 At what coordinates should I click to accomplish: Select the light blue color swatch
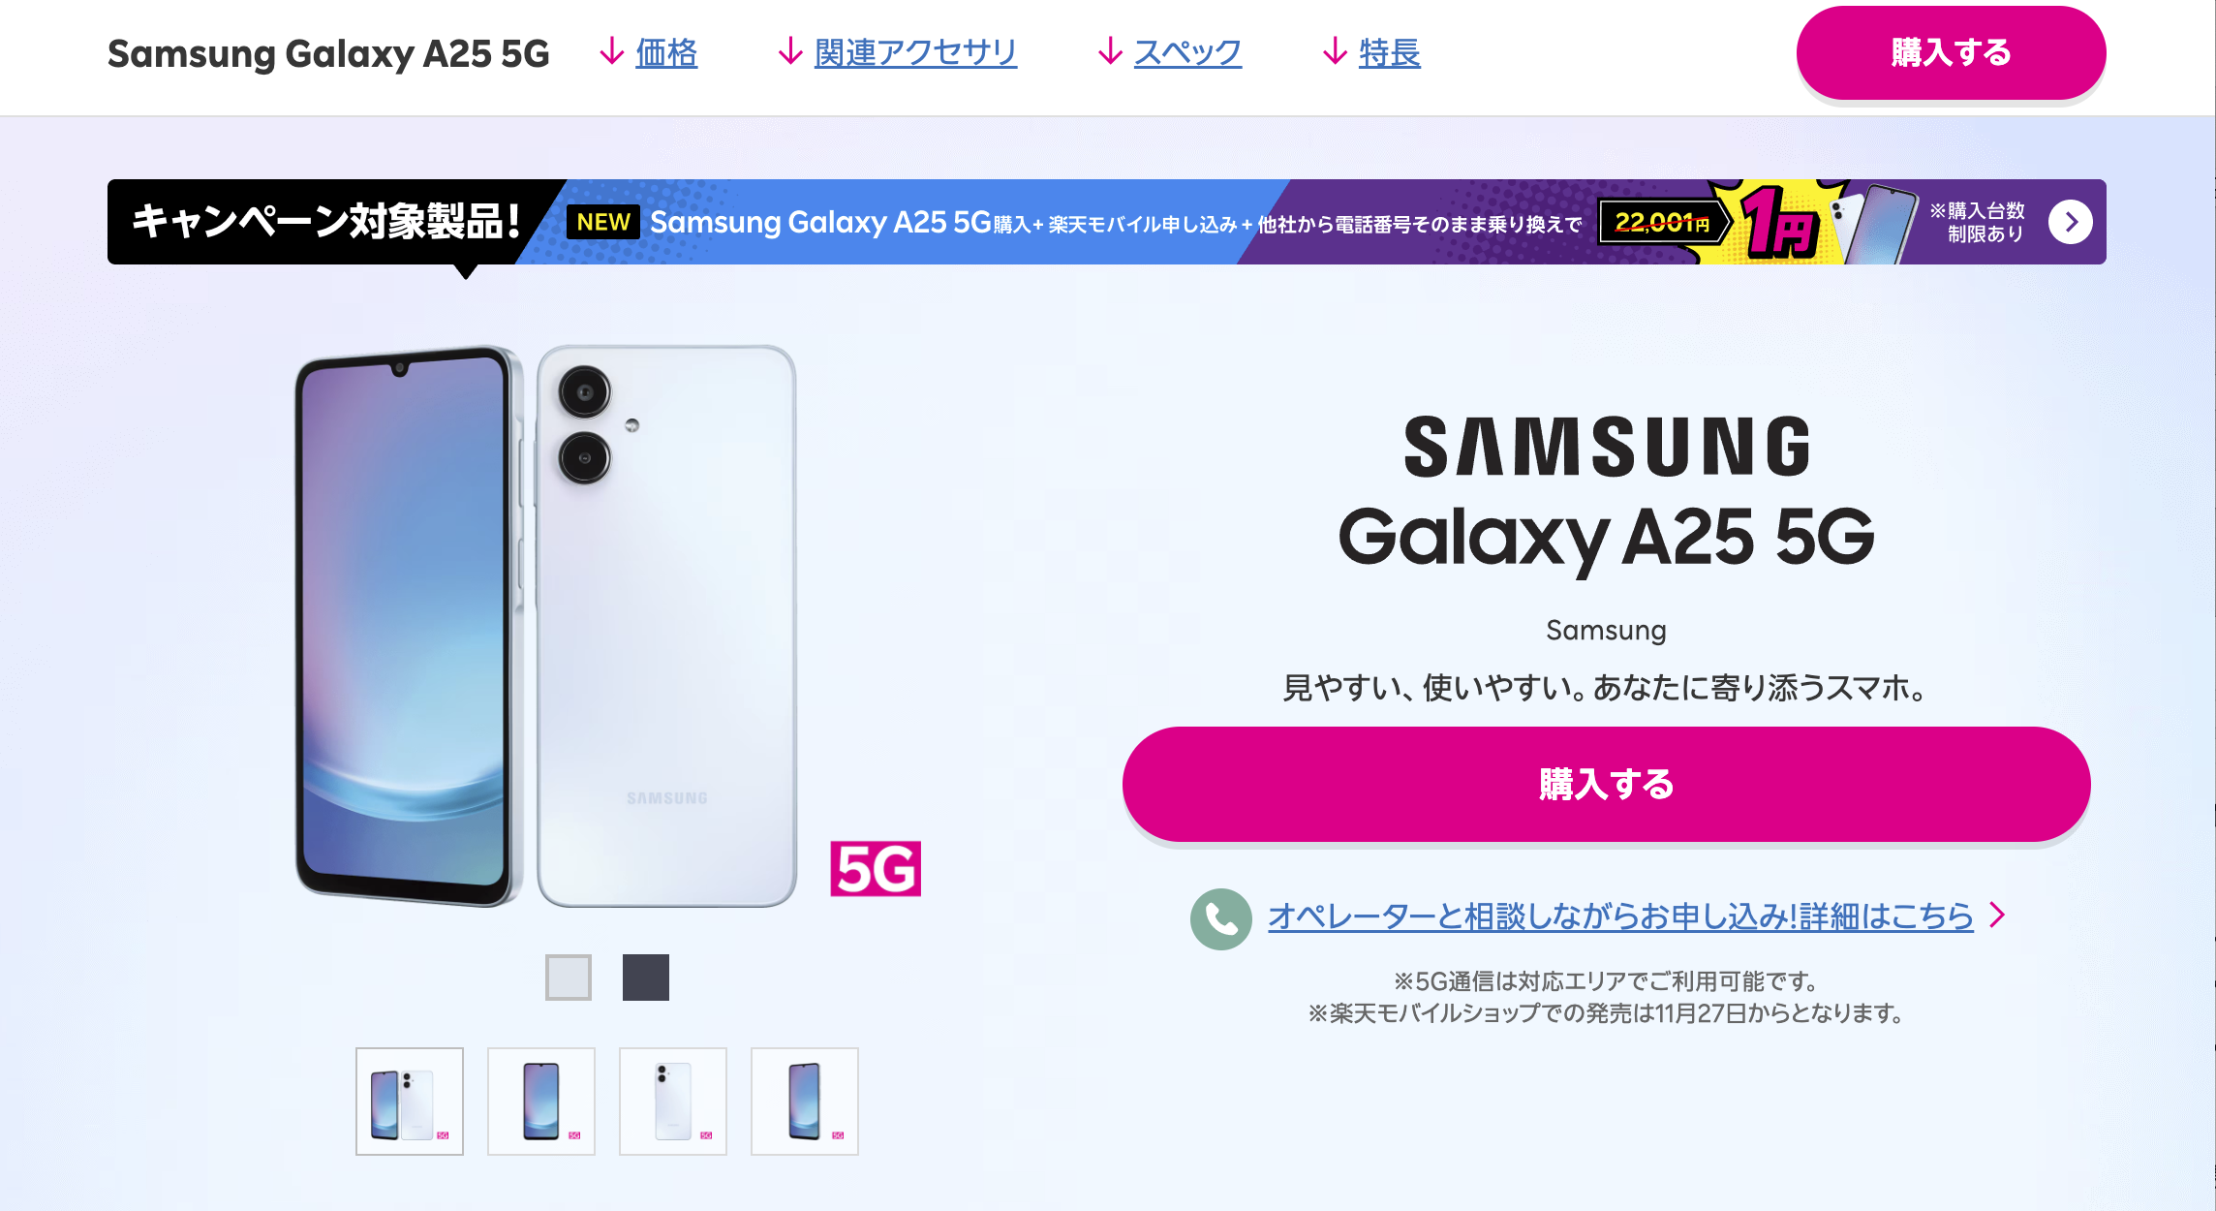(569, 977)
